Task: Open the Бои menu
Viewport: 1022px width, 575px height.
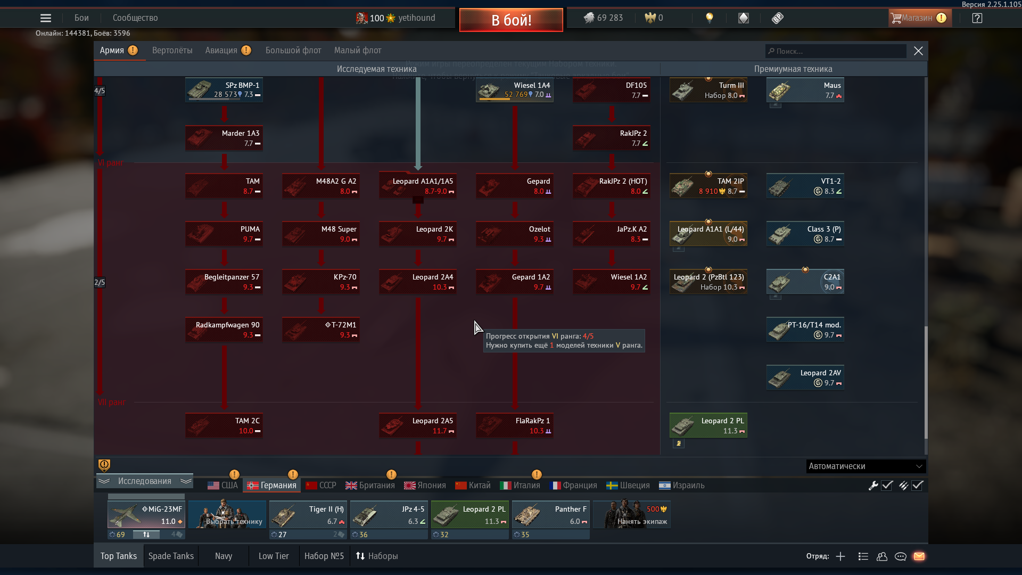Action: click(81, 18)
